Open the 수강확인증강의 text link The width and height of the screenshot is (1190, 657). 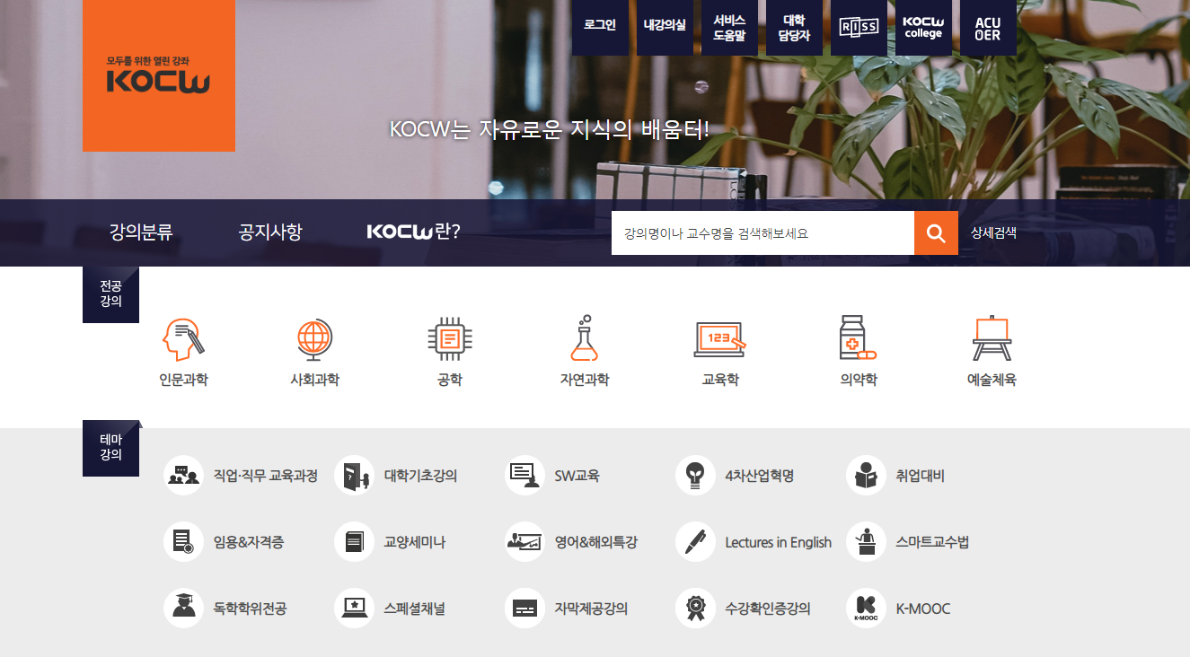(x=768, y=609)
